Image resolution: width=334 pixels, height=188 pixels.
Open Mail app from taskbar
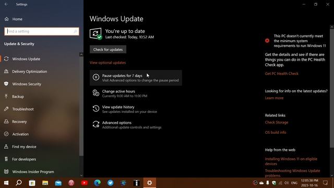click(58, 183)
